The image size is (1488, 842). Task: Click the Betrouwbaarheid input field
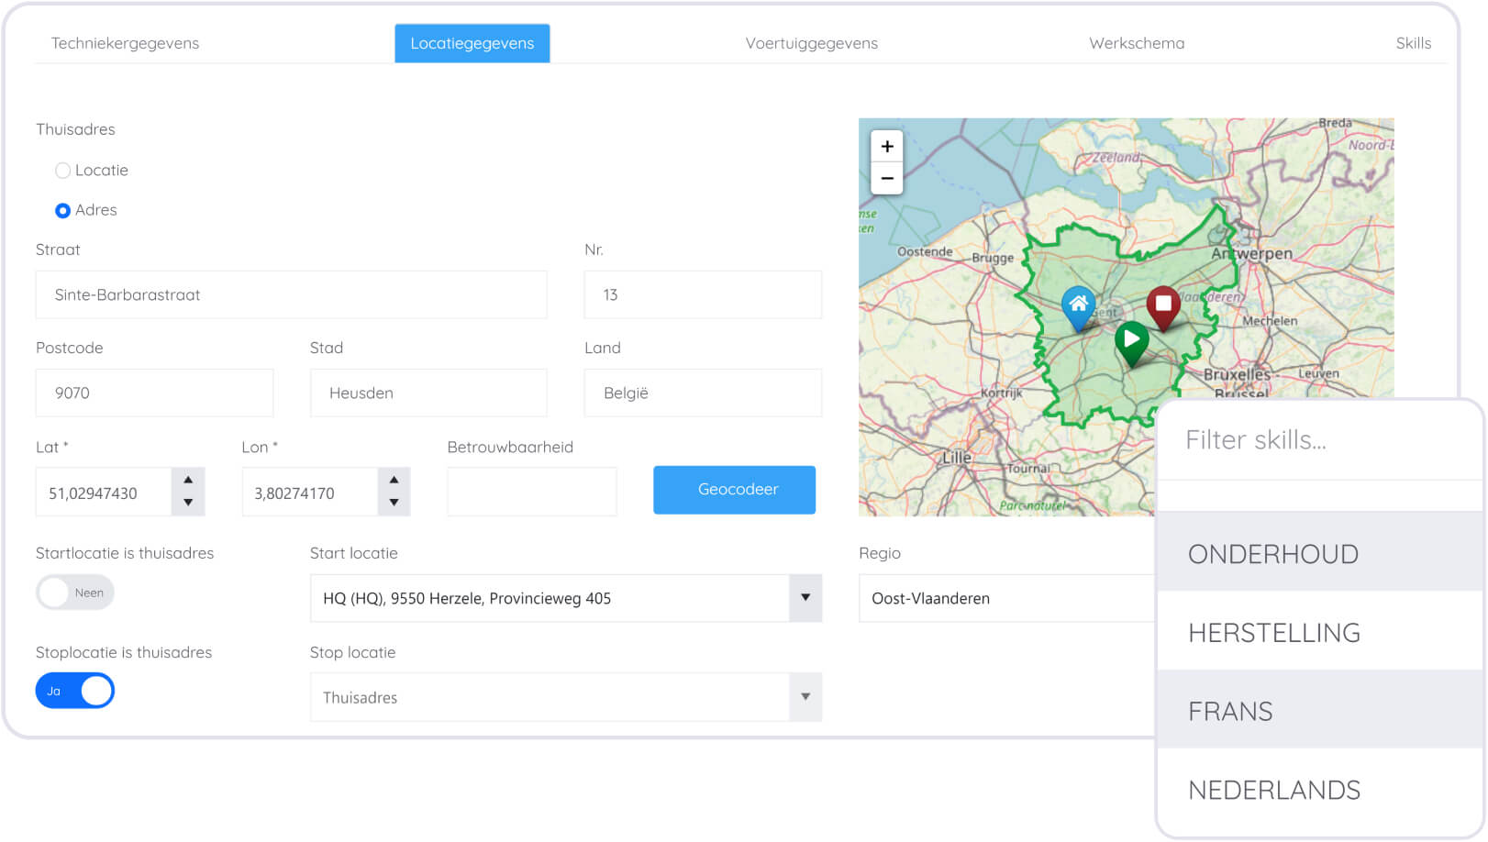(532, 492)
